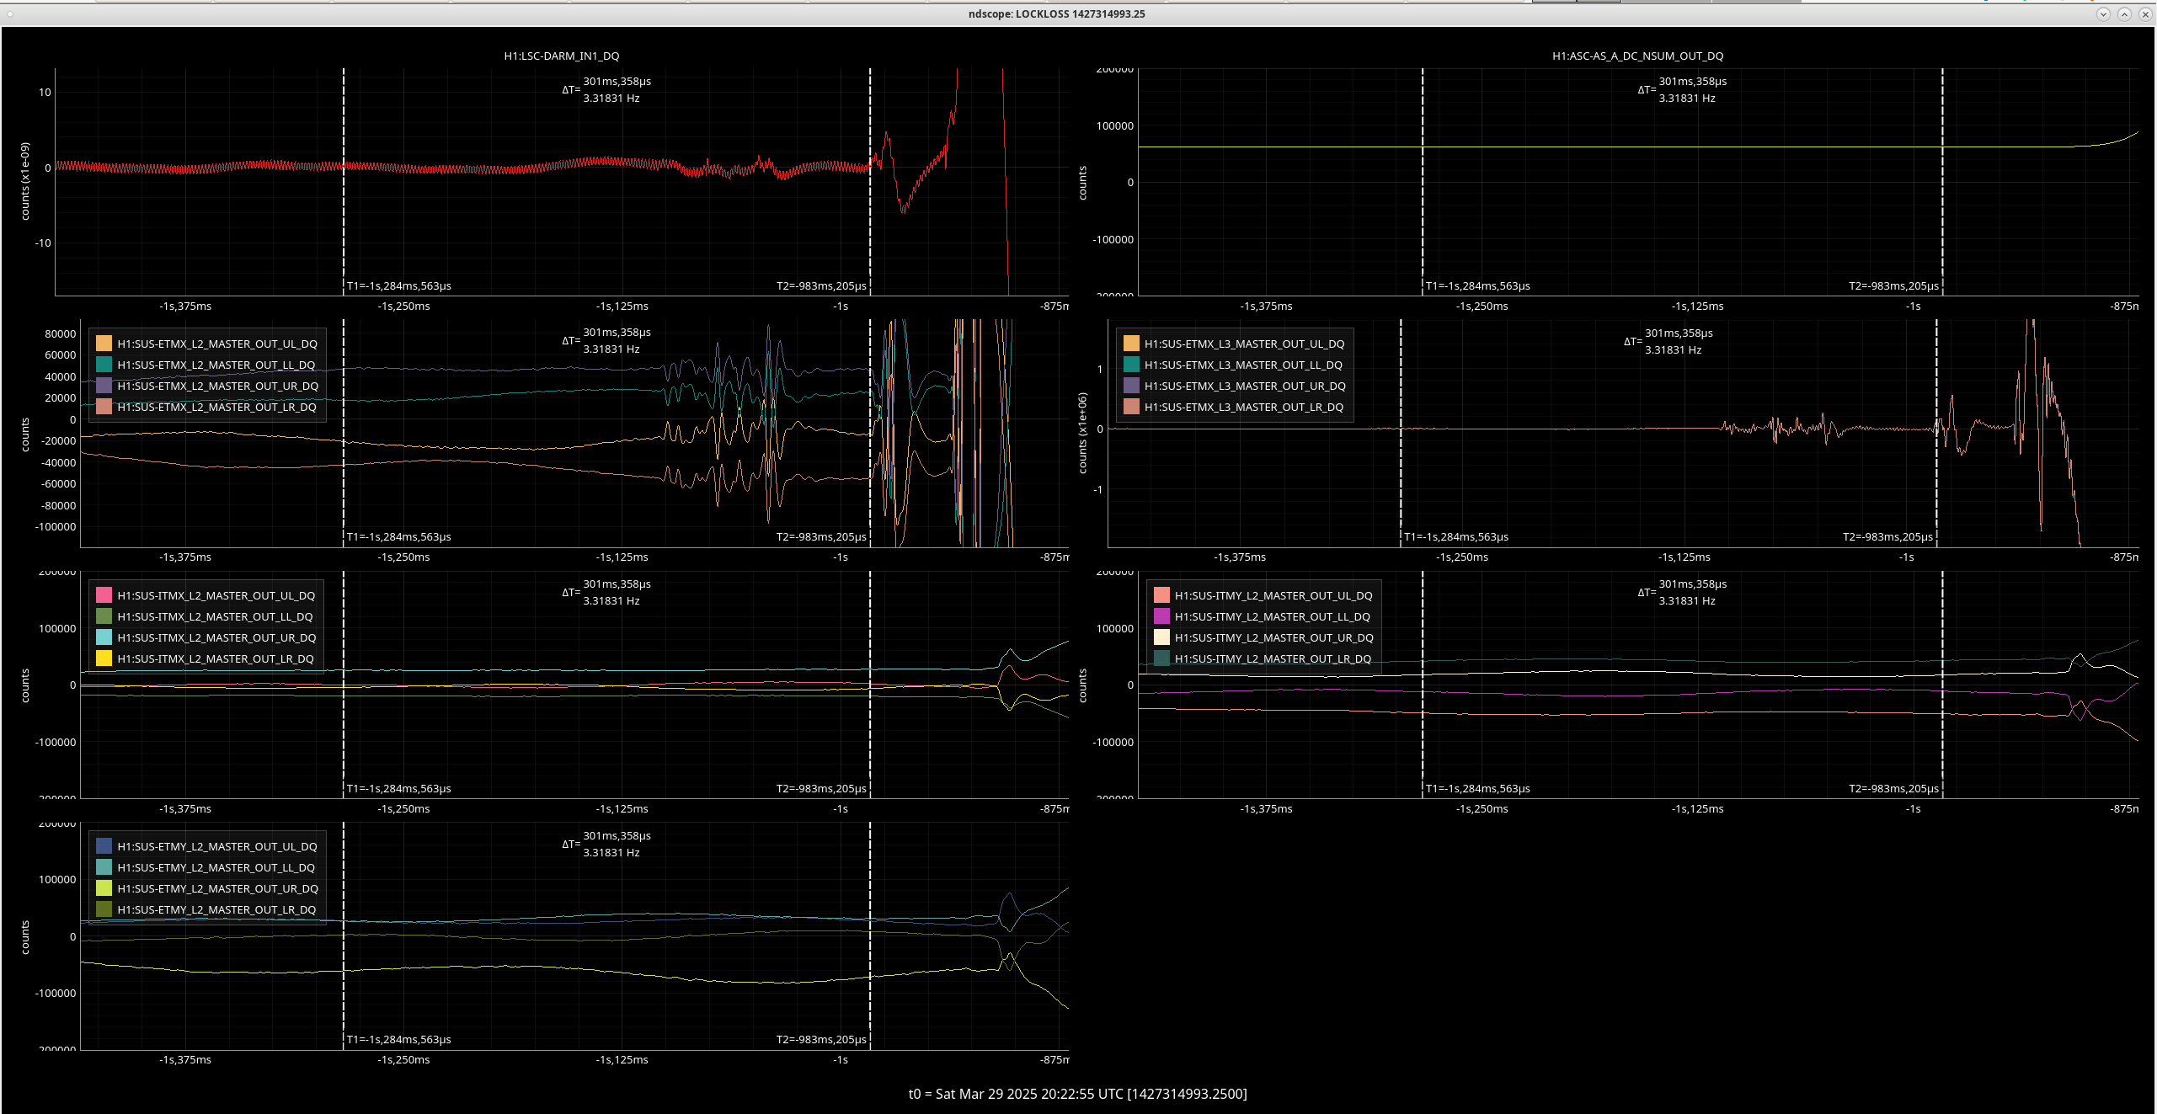Viewport: 2157px width, 1114px height.
Task: Click the ETMX_L3_MASTER_OUT_UR_DQ legend swatch
Action: click(1131, 386)
